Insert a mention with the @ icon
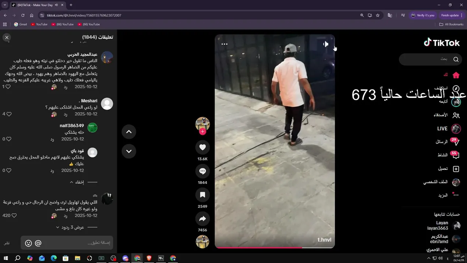The image size is (467, 263). 38,243
